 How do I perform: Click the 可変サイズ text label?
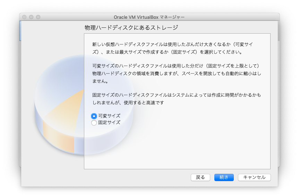click(x=109, y=116)
